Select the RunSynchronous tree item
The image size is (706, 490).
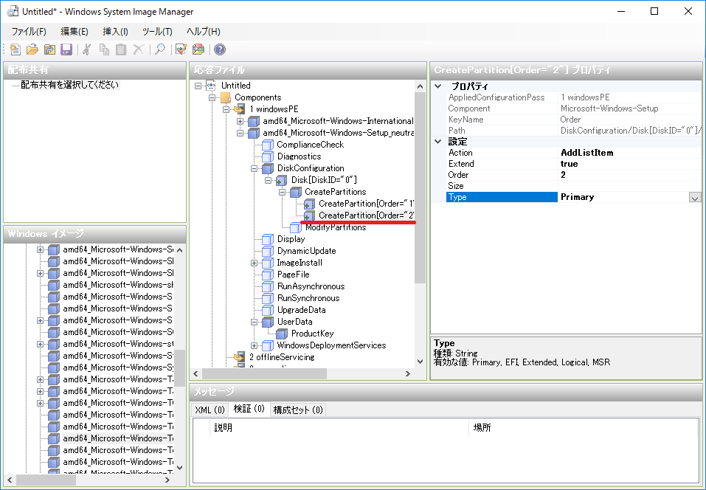click(308, 298)
